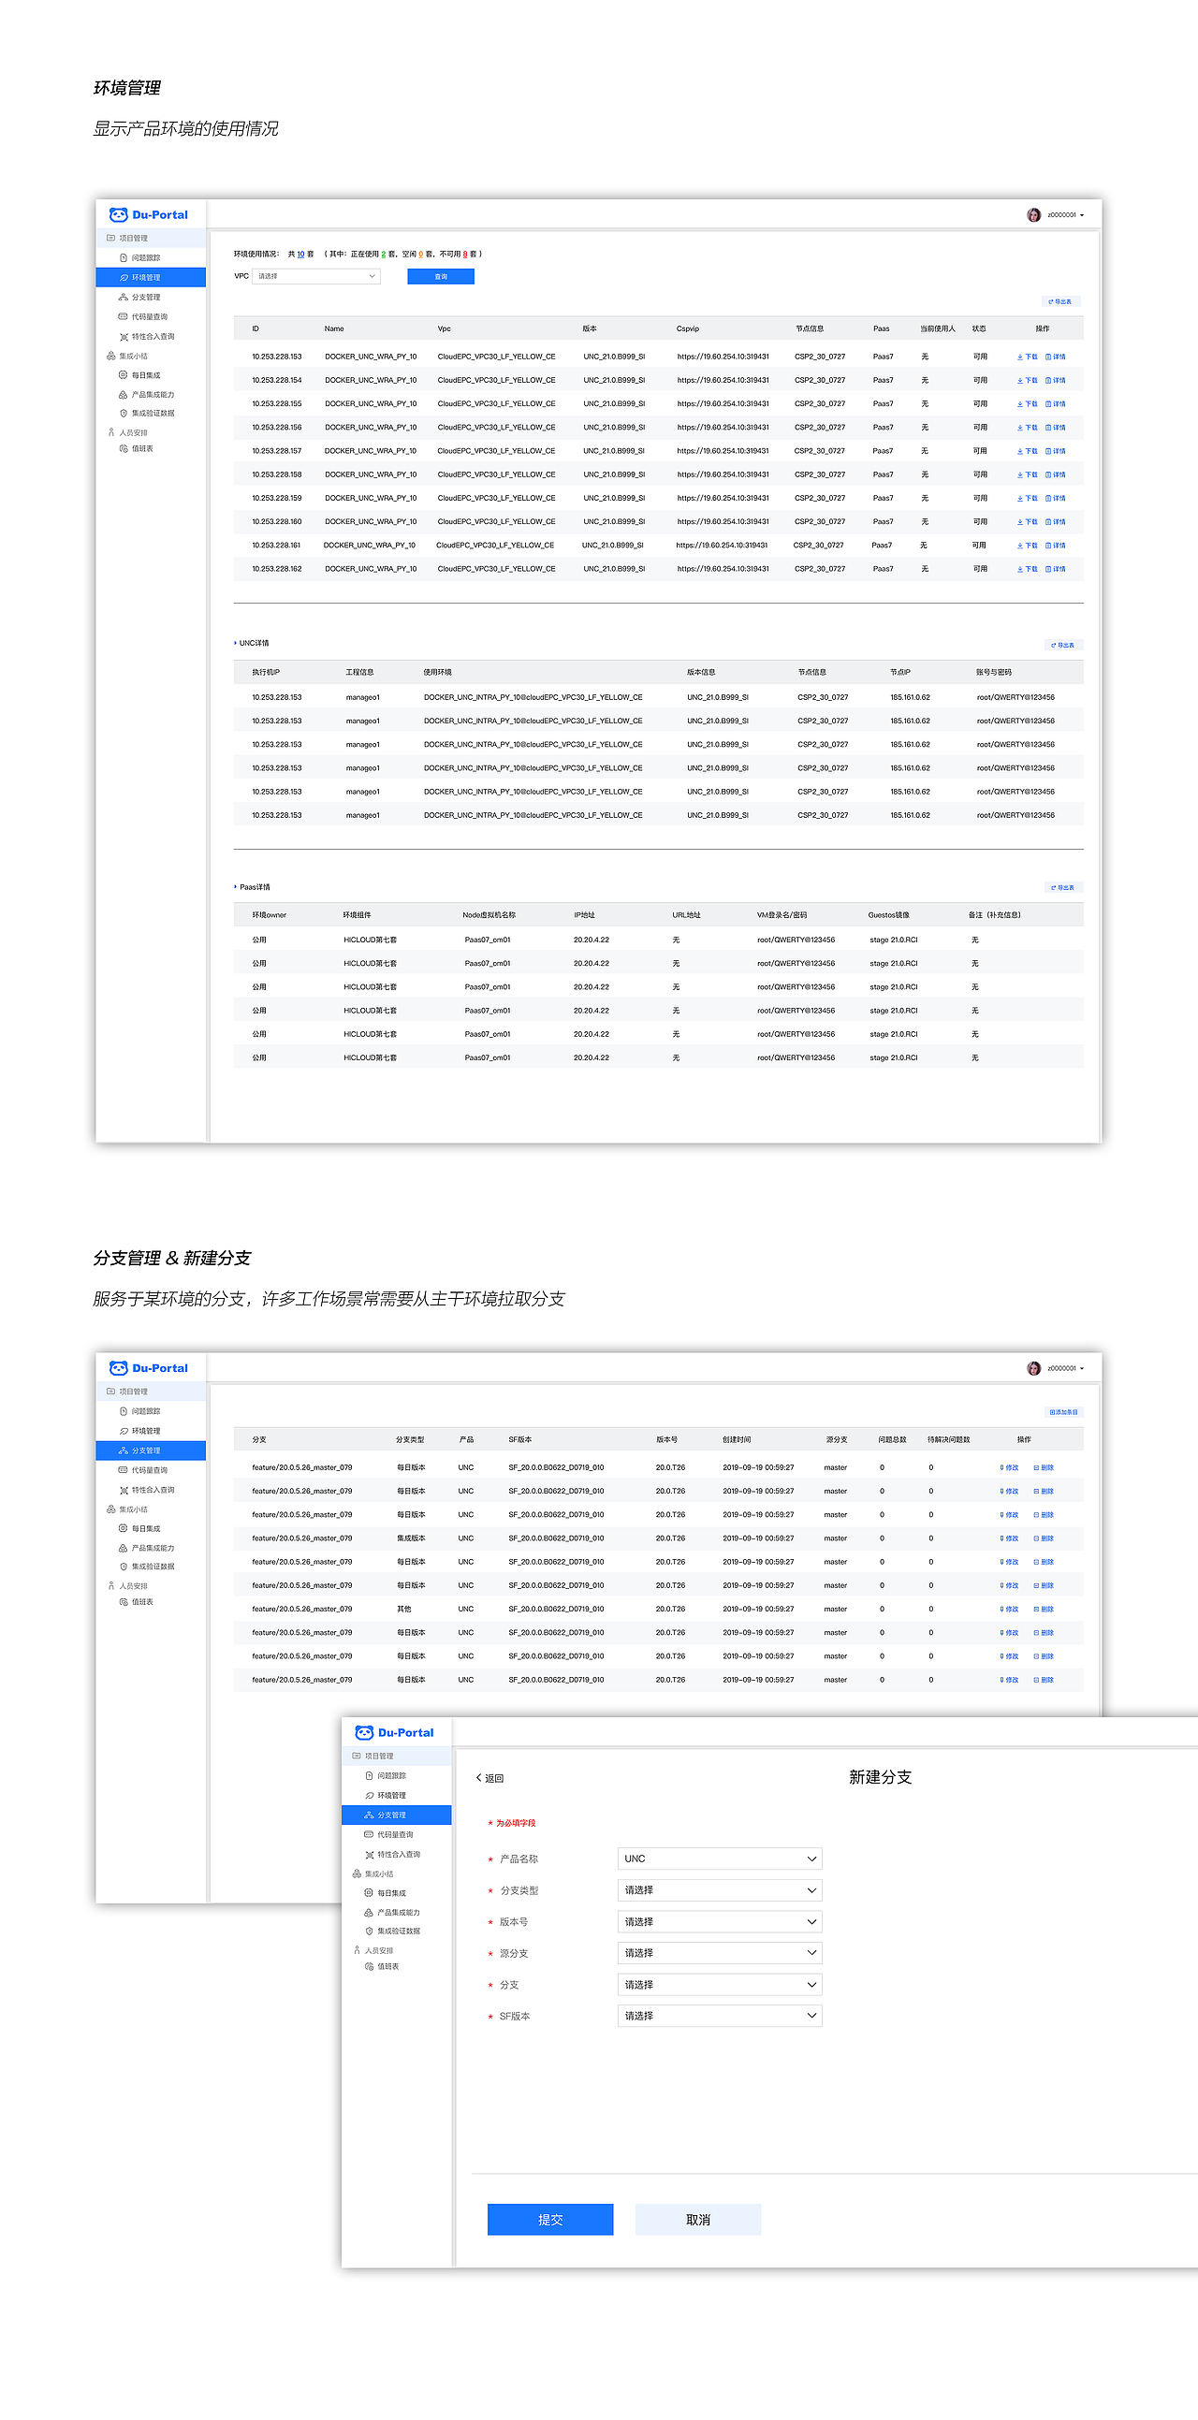Click user avatar in 环境管理 window header
This screenshot has height=2420, width=1198.
pyautogui.click(x=1033, y=214)
